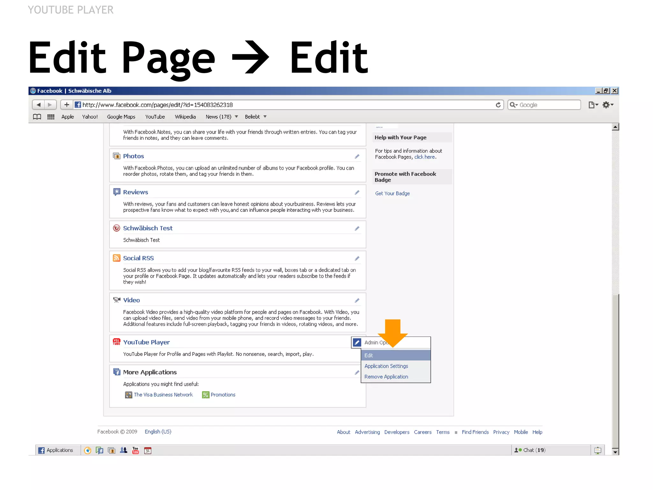
Task: Open the Yahoo! bookmark
Action: point(90,117)
